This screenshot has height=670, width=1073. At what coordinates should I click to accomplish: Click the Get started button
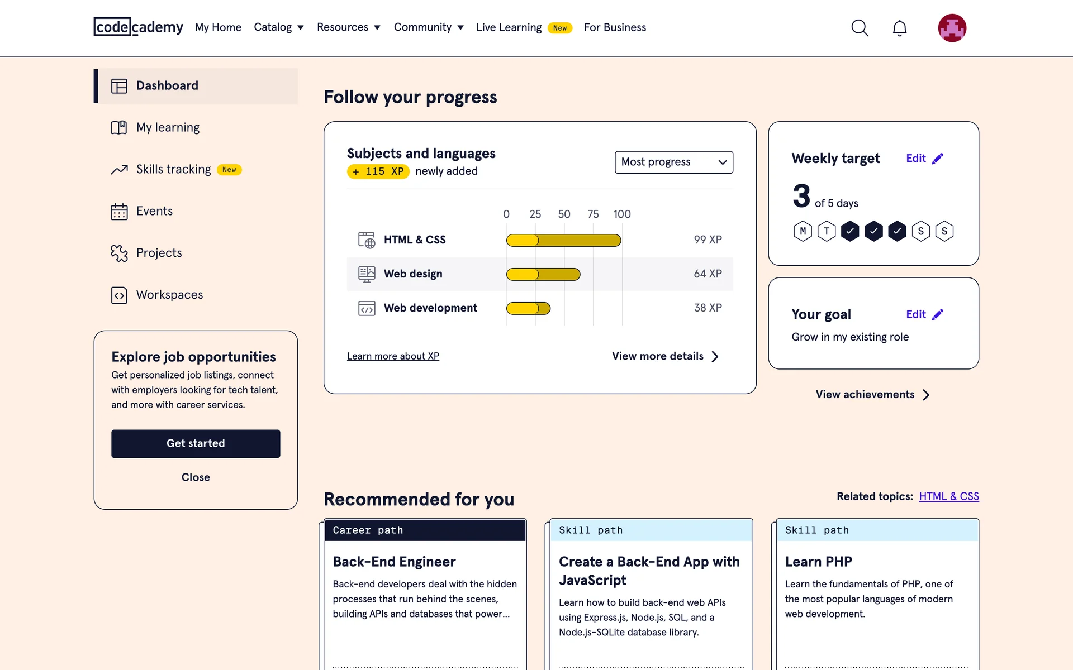click(196, 443)
